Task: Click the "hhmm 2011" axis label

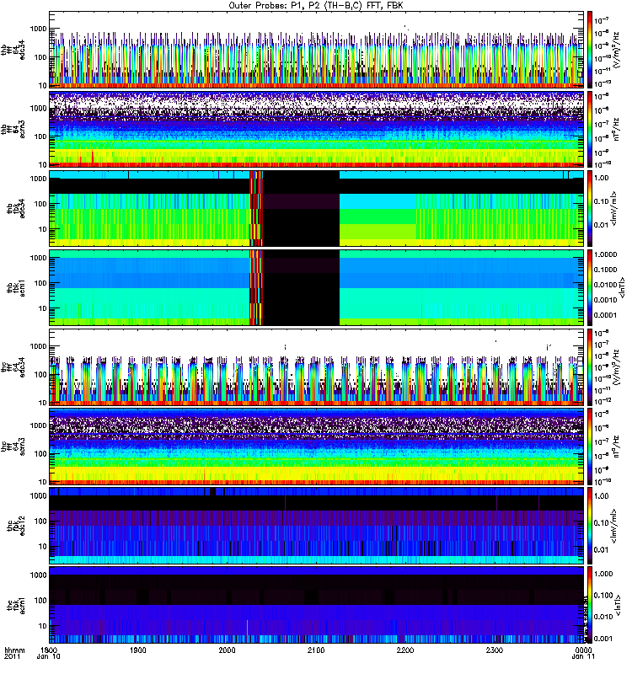Action: point(14,654)
